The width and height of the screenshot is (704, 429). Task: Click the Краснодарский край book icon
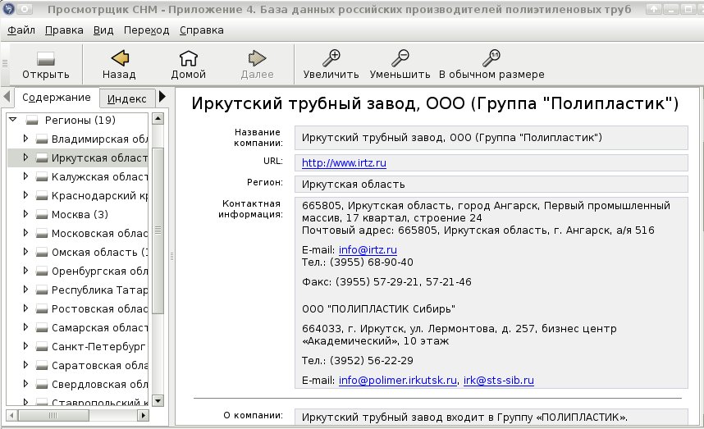[x=42, y=196]
